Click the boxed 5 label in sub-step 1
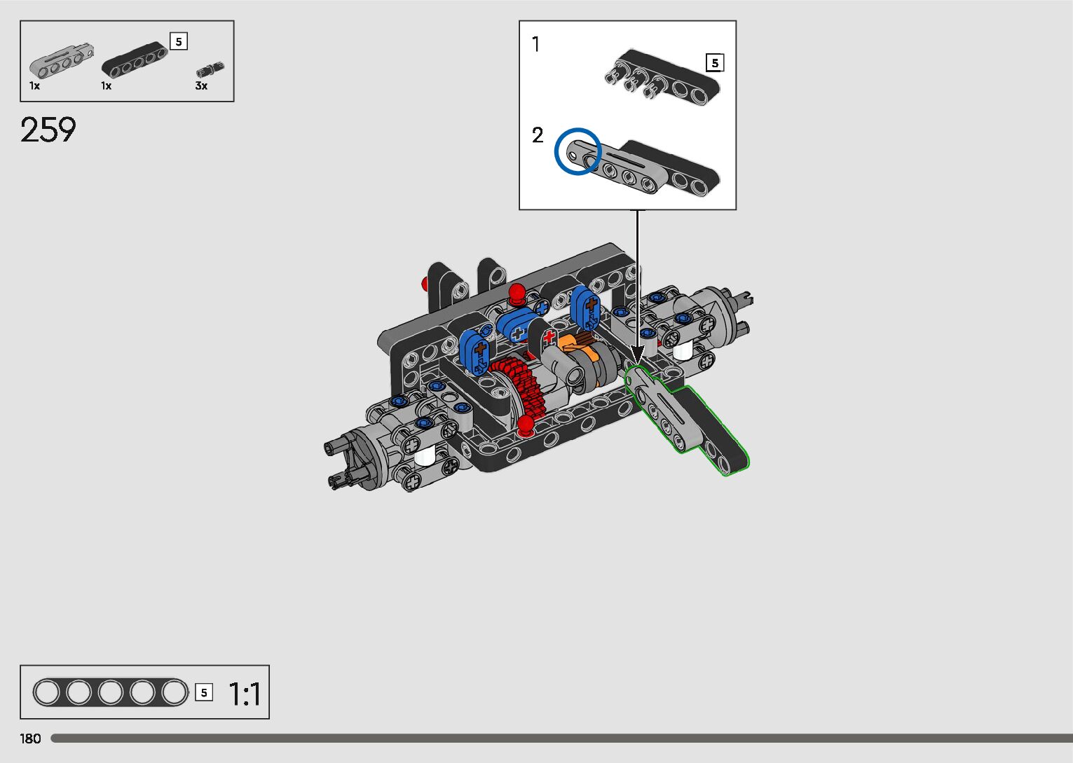Screen dimensions: 1073x763 (714, 63)
